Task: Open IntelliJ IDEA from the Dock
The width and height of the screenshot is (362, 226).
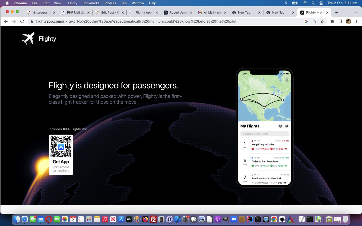Action: click(x=250, y=219)
